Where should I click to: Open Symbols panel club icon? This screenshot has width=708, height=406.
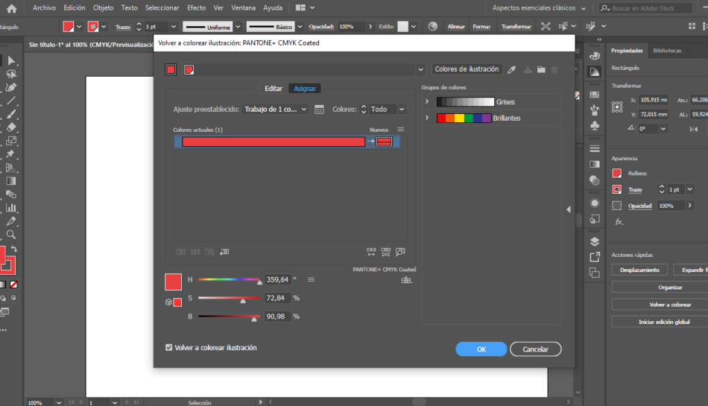[x=595, y=126]
